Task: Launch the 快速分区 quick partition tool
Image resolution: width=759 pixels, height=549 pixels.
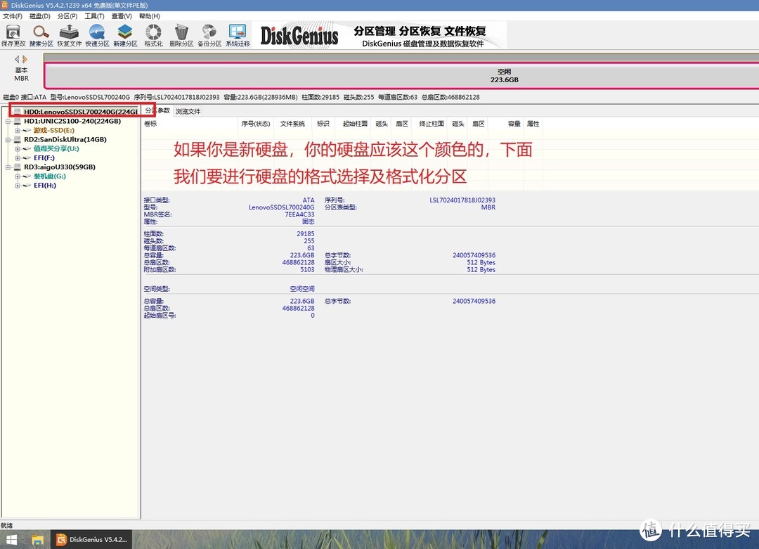Action: pos(97,34)
